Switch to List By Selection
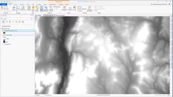173x97 pixels. point(10,22)
